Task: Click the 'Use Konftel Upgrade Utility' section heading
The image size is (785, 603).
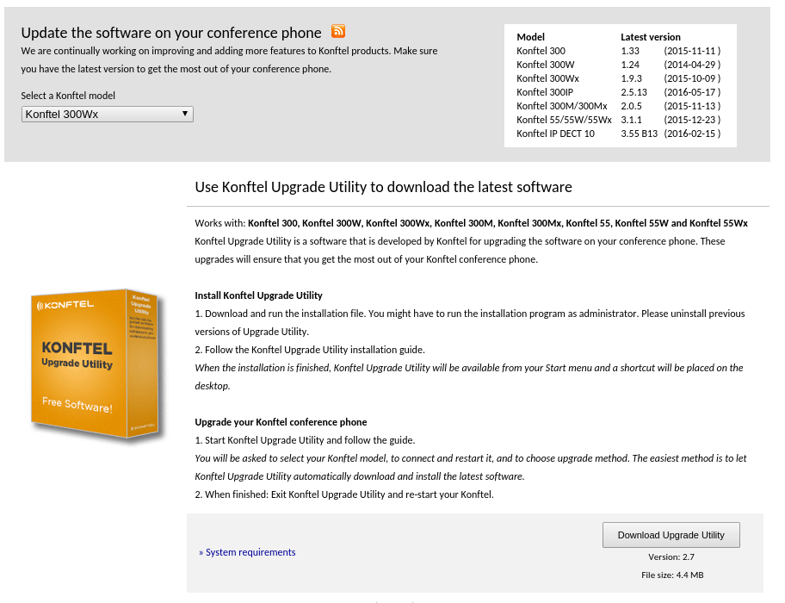Action: [384, 187]
